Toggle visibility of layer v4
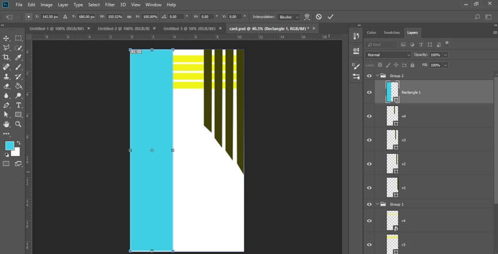Viewport: 498px width, 254px height. point(369,116)
